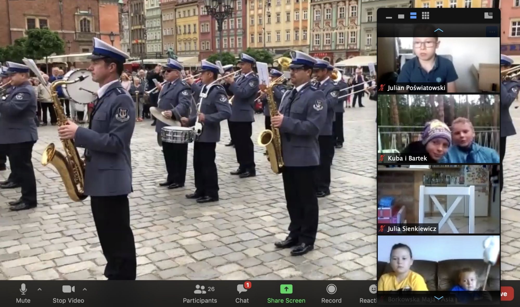Stop Video using the camera button
The height and width of the screenshot is (307, 520).
tap(68, 293)
